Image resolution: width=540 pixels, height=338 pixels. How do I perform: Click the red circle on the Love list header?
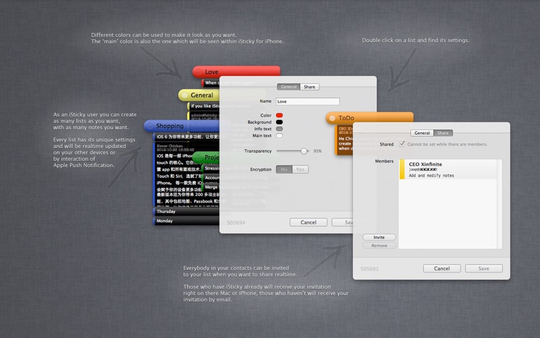point(198,72)
